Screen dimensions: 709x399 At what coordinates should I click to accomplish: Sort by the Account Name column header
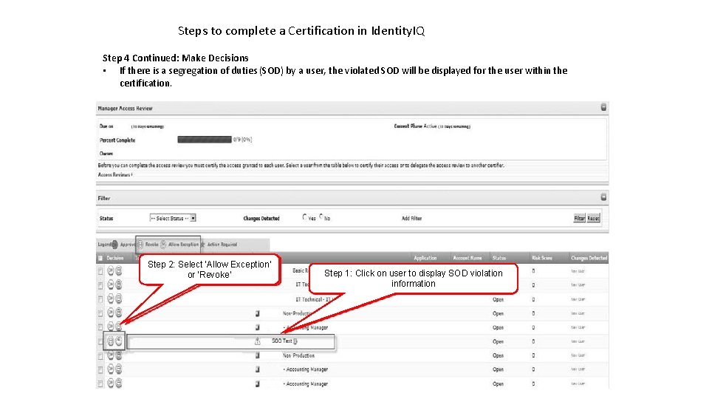pyautogui.click(x=467, y=258)
